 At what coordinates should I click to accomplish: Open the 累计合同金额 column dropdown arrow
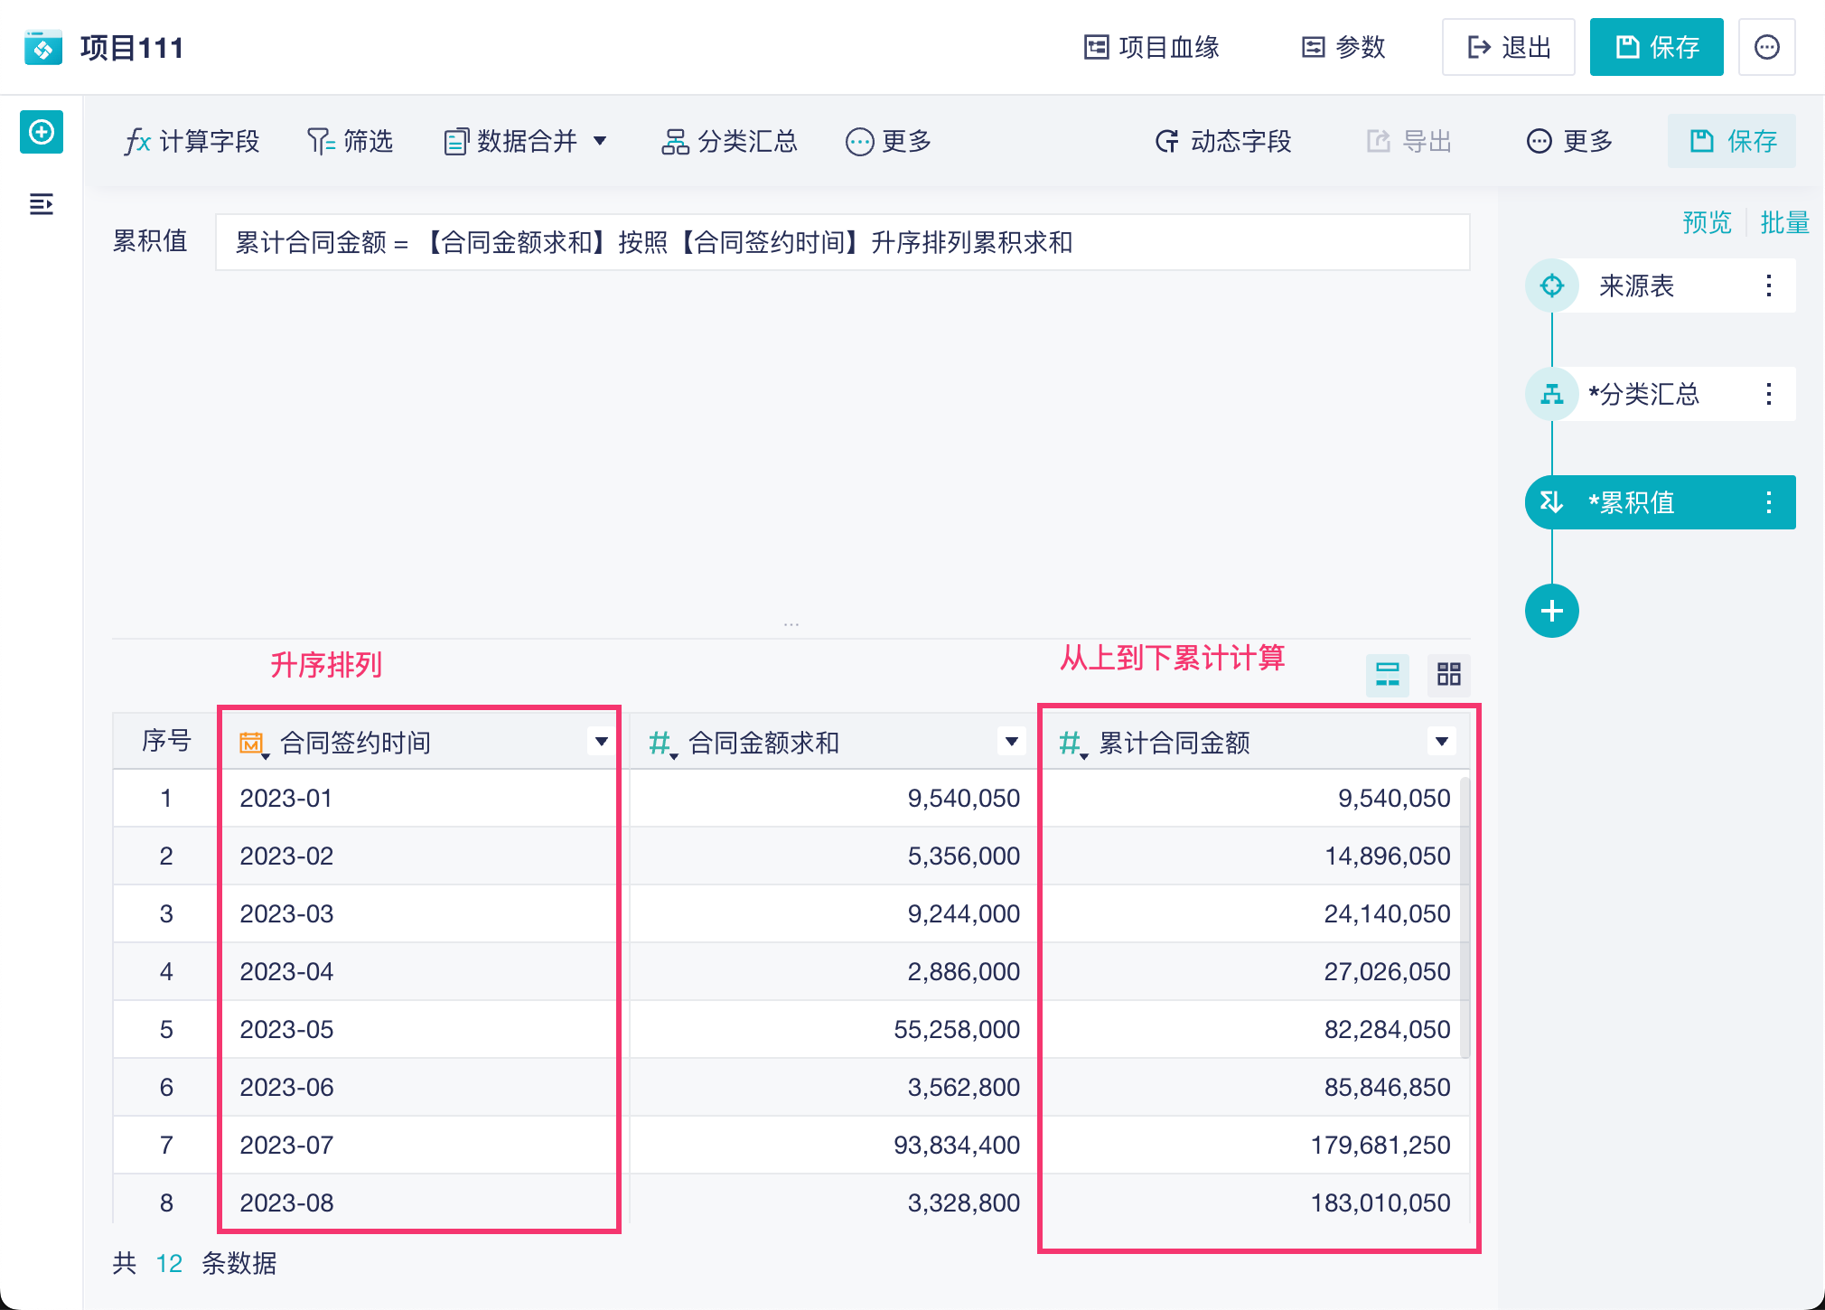coord(1441,742)
